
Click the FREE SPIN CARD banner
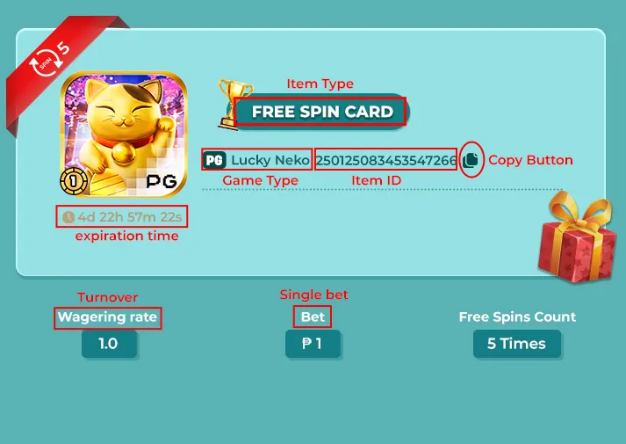click(x=322, y=112)
